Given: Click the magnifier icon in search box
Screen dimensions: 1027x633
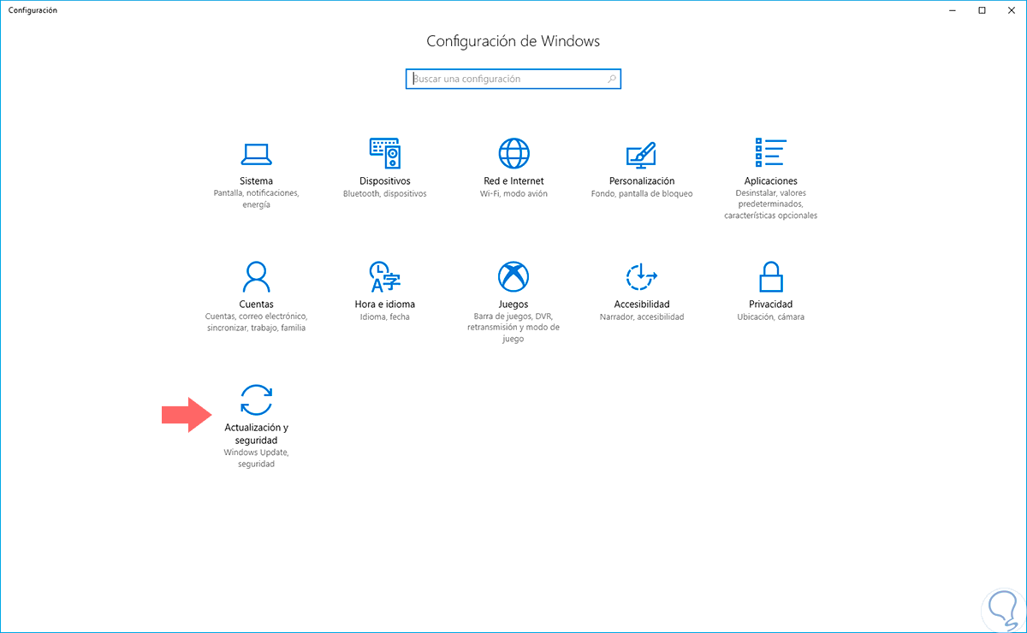Looking at the screenshot, I should coord(612,79).
